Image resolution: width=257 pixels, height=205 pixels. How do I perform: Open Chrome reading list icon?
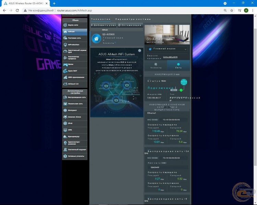240,11
